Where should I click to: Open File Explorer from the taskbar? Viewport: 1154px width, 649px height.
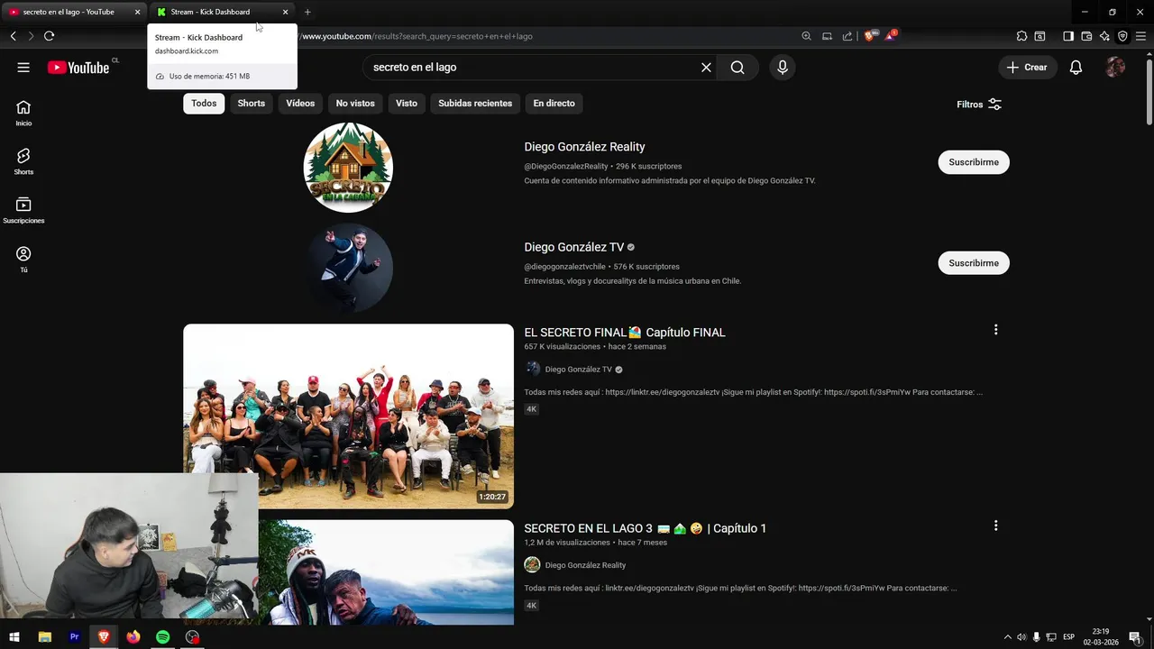coord(44,637)
